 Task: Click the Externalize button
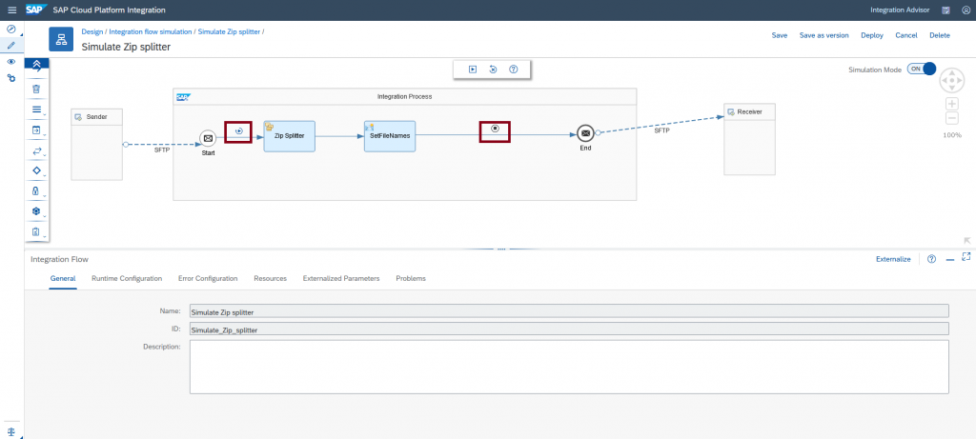(x=893, y=259)
